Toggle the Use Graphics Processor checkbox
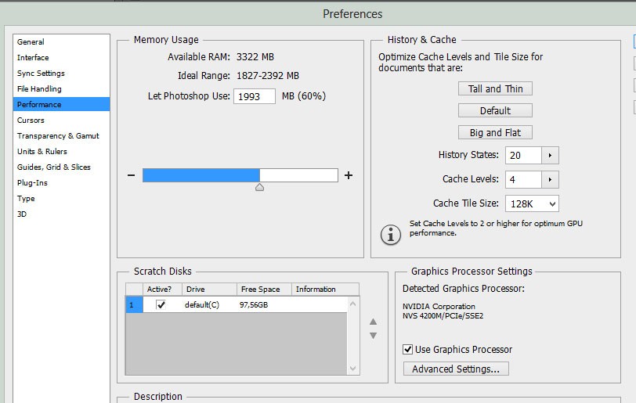 pos(408,349)
